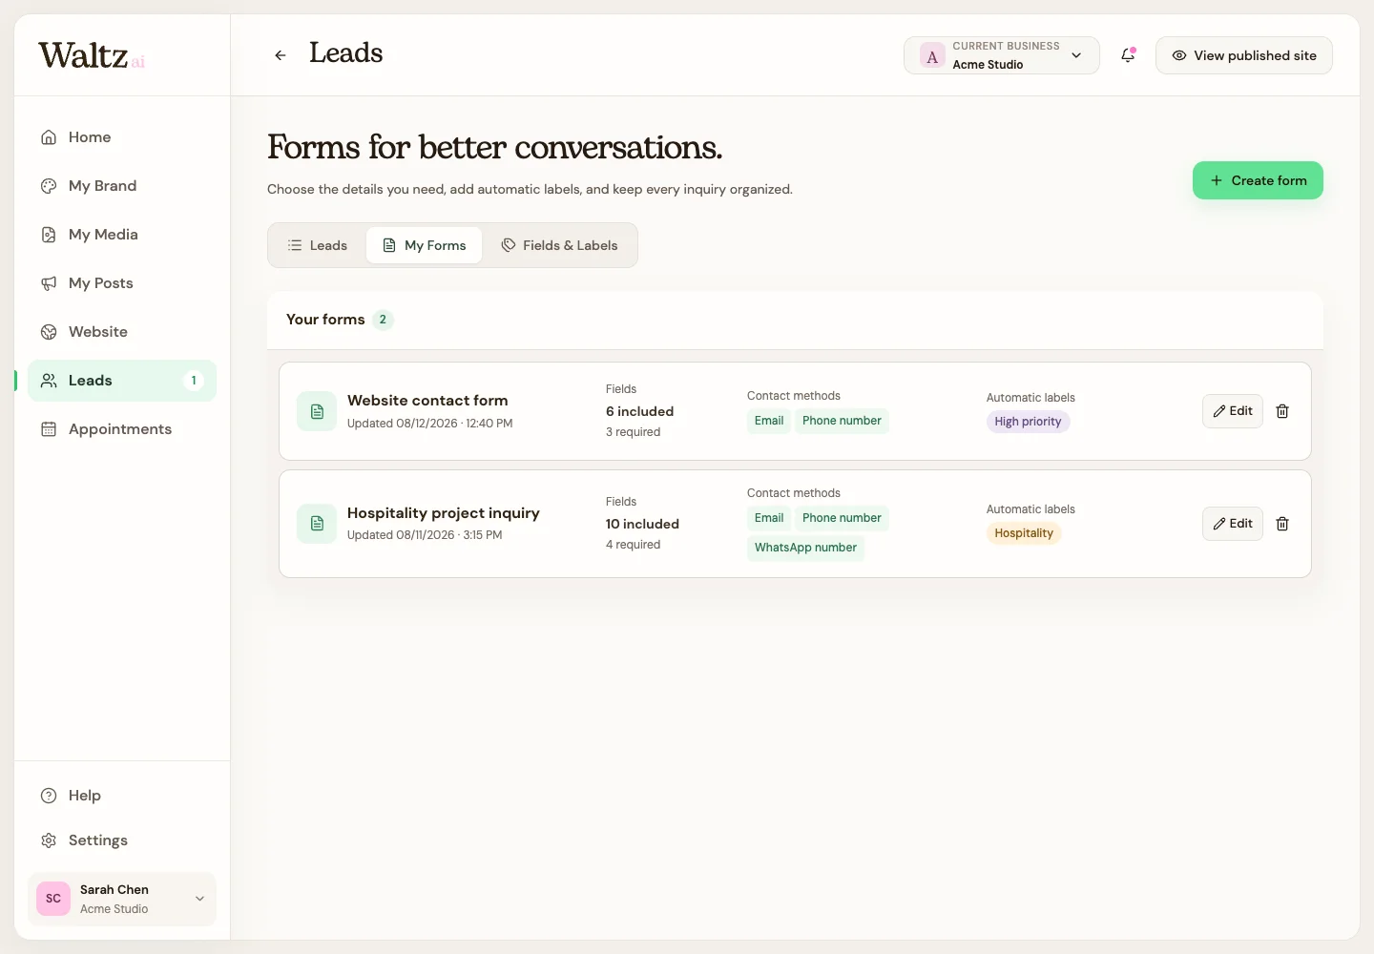Click the Hospitality project inquiry title
Image resolution: width=1374 pixels, height=954 pixels.
[444, 513]
